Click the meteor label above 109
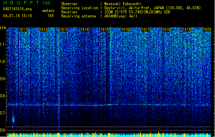The image size is (215, 137). click(49, 11)
